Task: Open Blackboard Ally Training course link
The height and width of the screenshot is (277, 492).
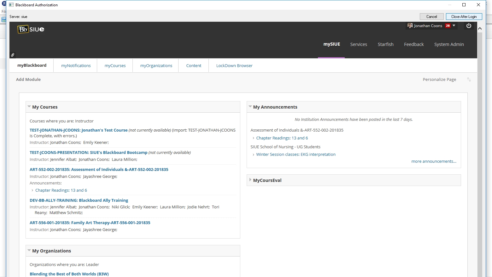Action: [79, 200]
